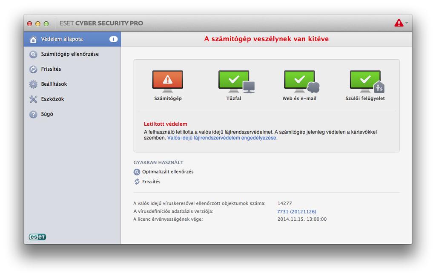The width and height of the screenshot is (436, 277).
Task: Click the GYAKRAN HASZNÁLT section heading
Action: [158, 162]
